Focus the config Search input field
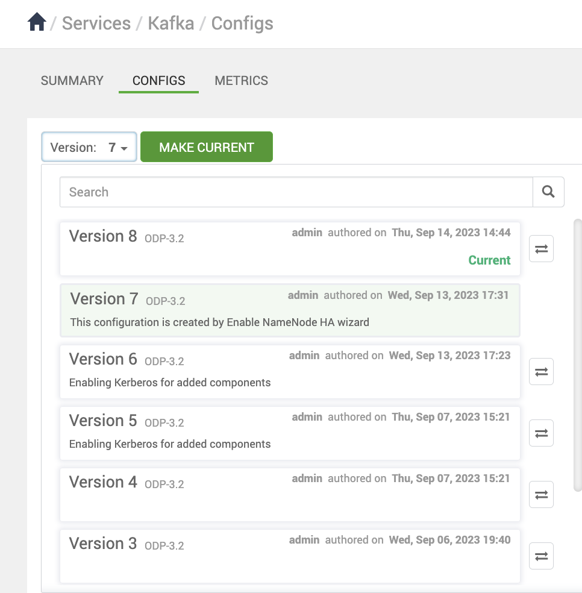This screenshot has height=593, width=582. [296, 192]
